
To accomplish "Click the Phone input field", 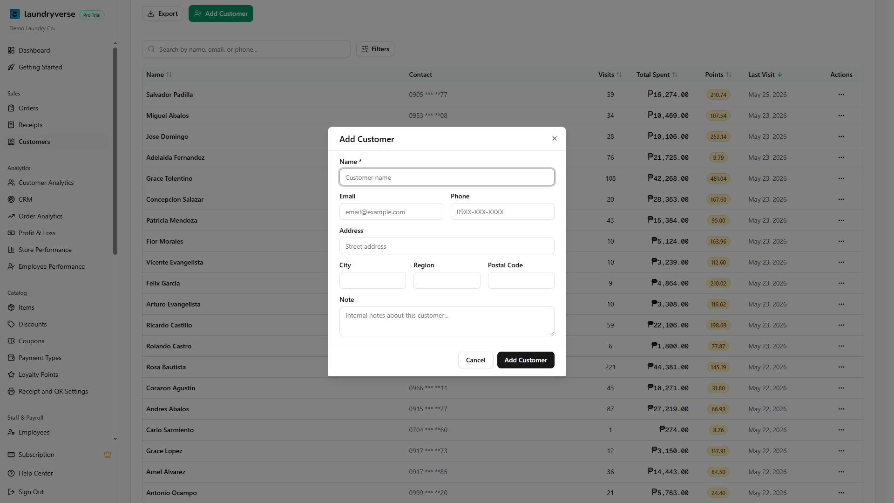I will click(x=502, y=212).
